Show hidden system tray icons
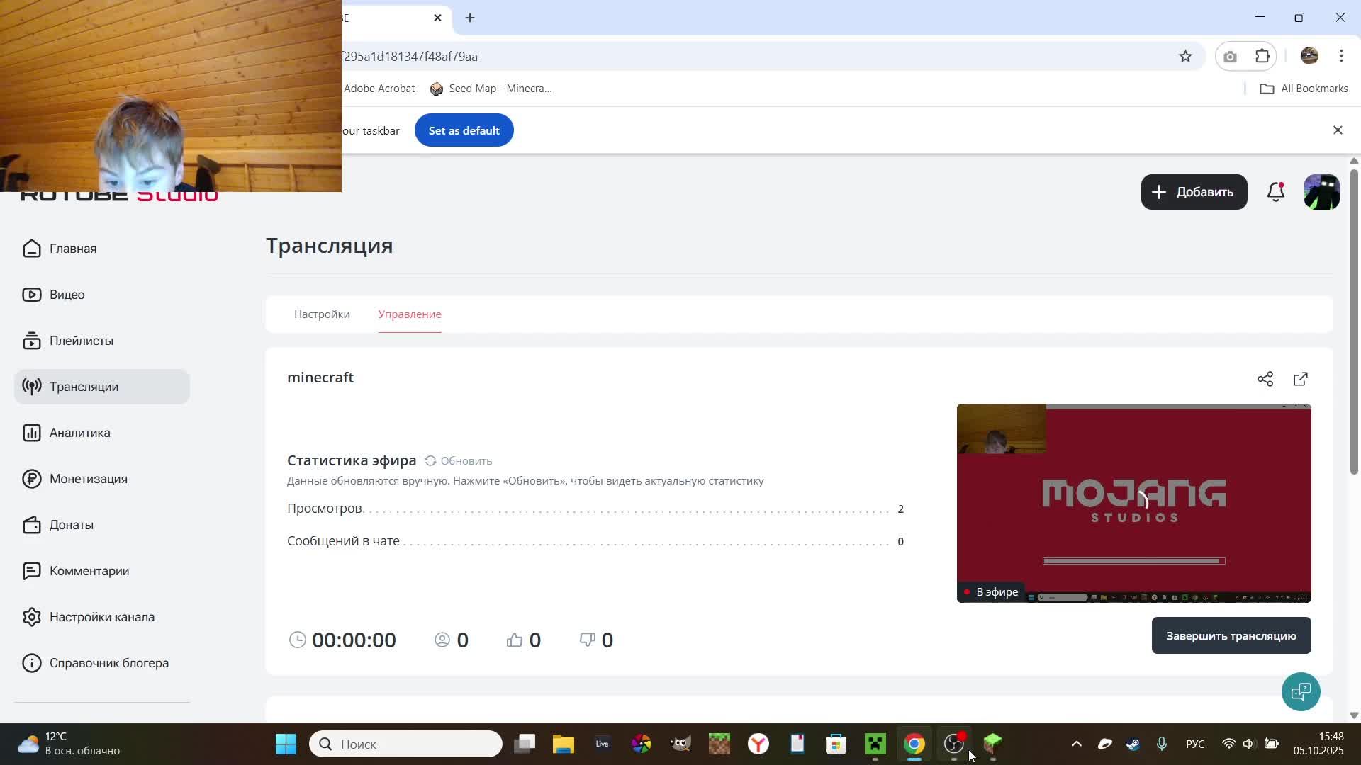The width and height of the screenshot is (1361, 765). pyautogui.click(x=1076, y=744)
